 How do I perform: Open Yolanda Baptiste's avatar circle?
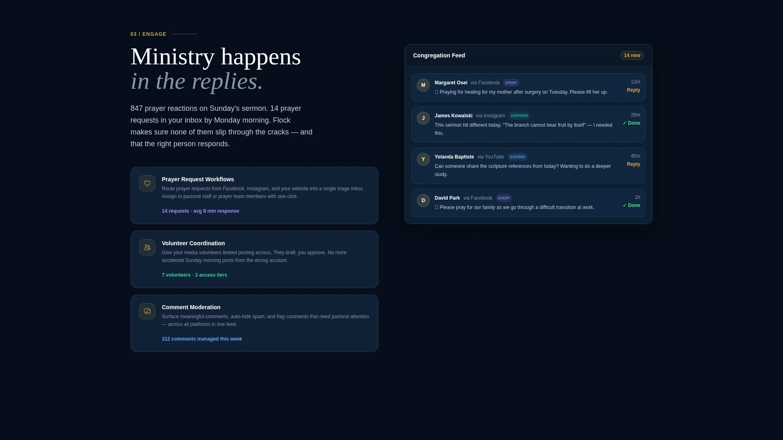pyautogui.click(x=423, y=159)
